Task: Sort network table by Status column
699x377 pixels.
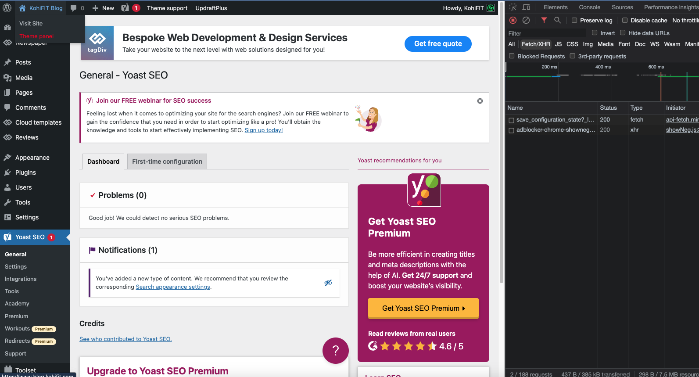Action: [613, 108]
